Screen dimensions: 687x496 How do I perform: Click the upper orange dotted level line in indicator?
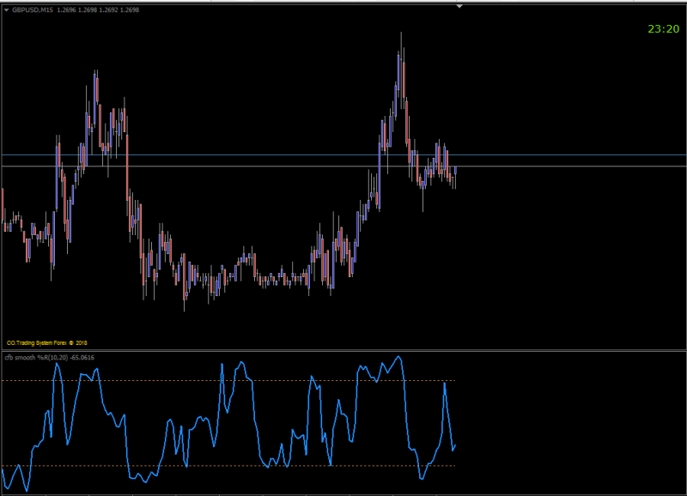click(228, 380)
